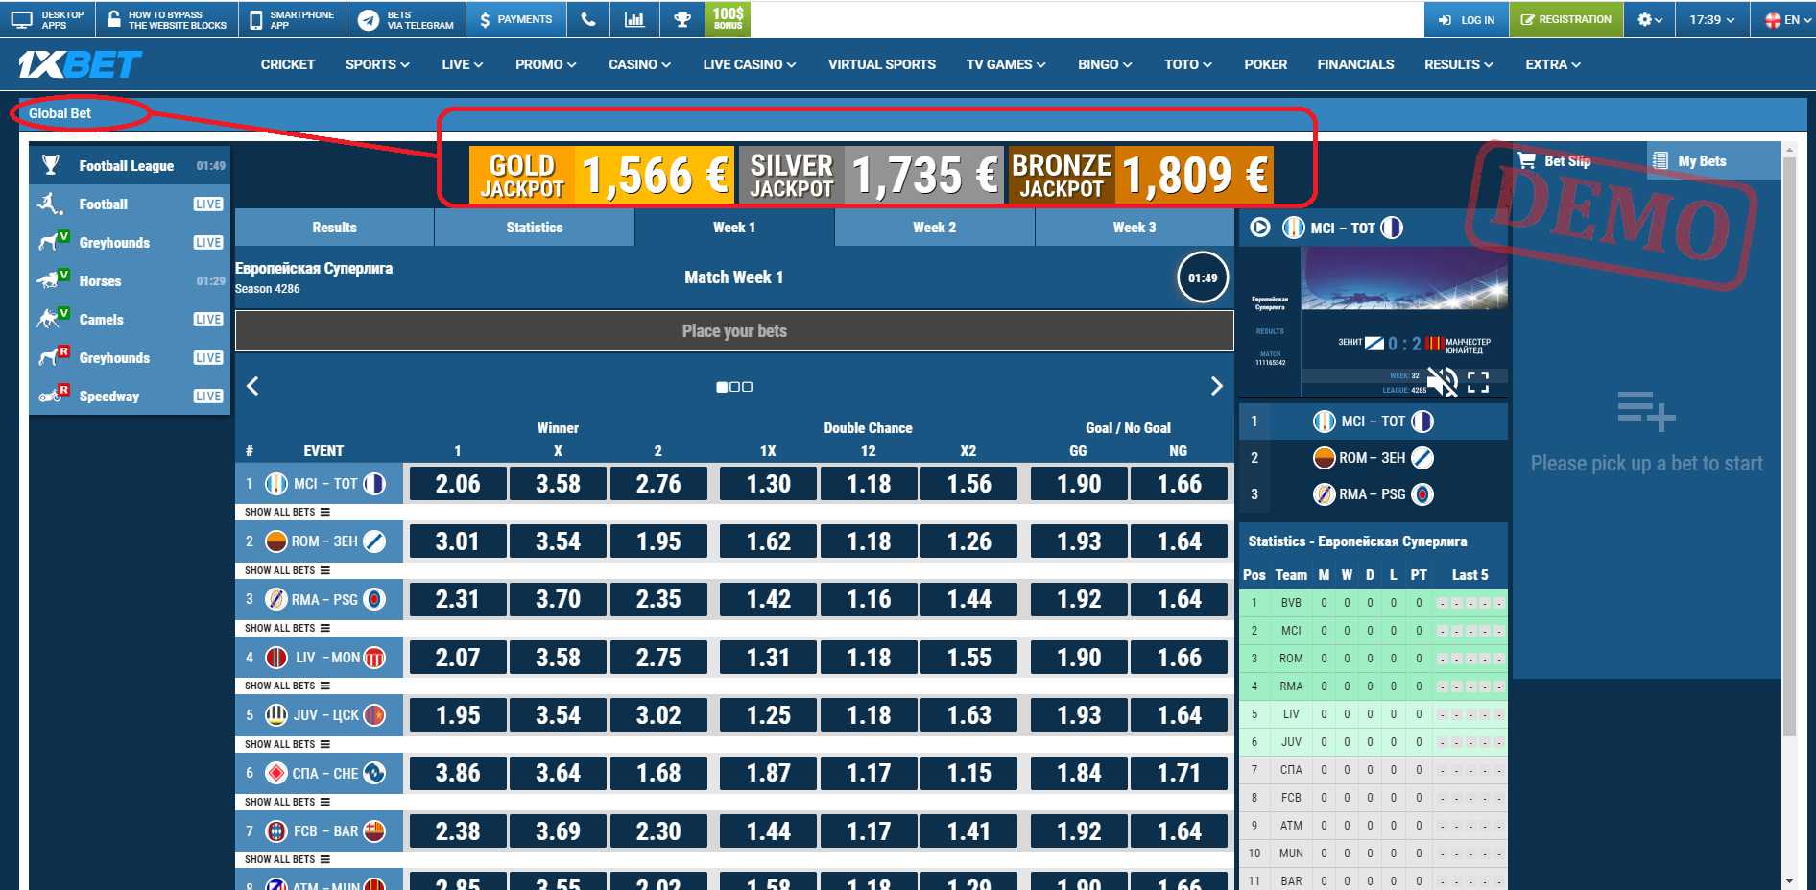Open the Cricket menu item

tap(288, 64)
